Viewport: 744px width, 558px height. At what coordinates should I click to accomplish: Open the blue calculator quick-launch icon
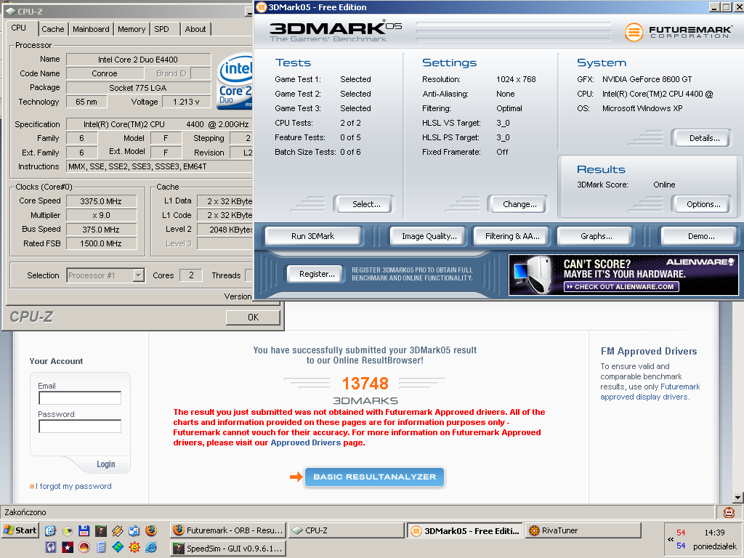[x=100, y=547]
